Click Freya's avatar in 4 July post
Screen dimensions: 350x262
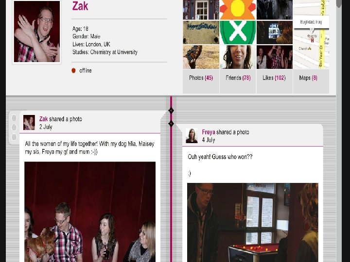tap(192, 136)
